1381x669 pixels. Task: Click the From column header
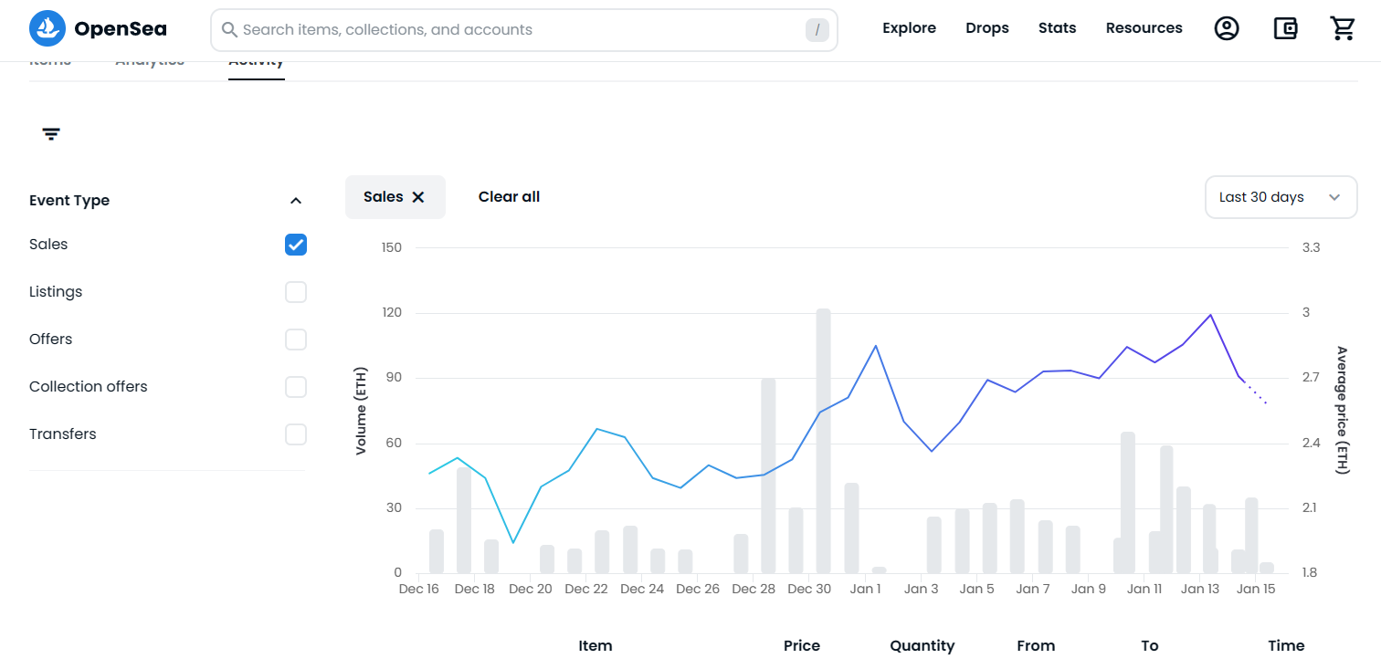tap(1036, 646)
